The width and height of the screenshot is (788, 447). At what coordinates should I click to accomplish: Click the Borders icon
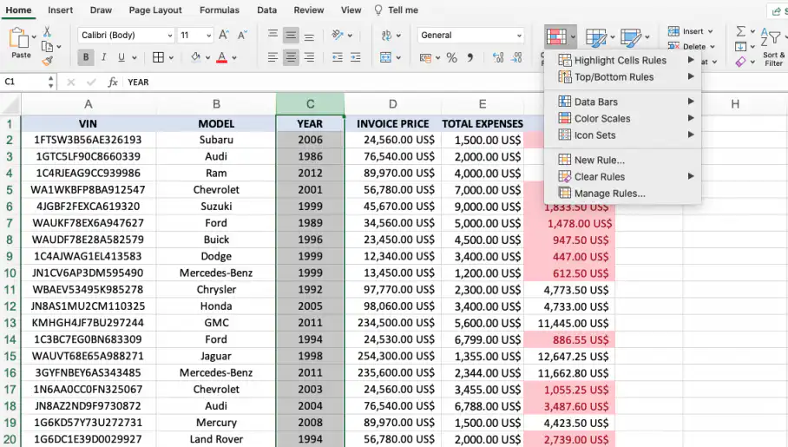click(x=158, y=57)
